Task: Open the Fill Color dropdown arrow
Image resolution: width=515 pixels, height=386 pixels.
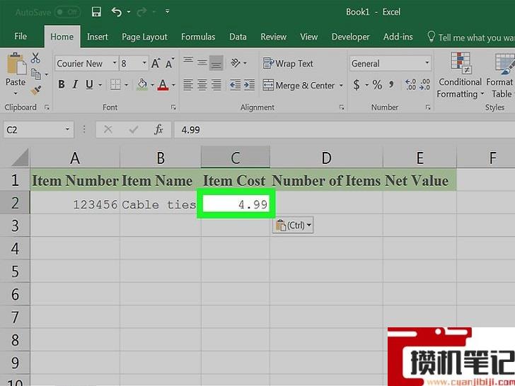Action: 152,85
